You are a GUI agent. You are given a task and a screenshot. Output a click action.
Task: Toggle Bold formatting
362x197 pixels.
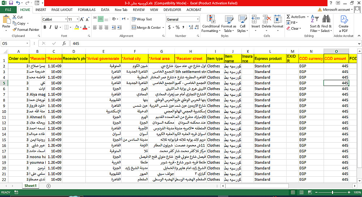[x=45, y=27]
